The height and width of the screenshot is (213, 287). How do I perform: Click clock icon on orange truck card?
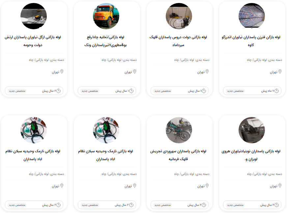coord(131,91)
